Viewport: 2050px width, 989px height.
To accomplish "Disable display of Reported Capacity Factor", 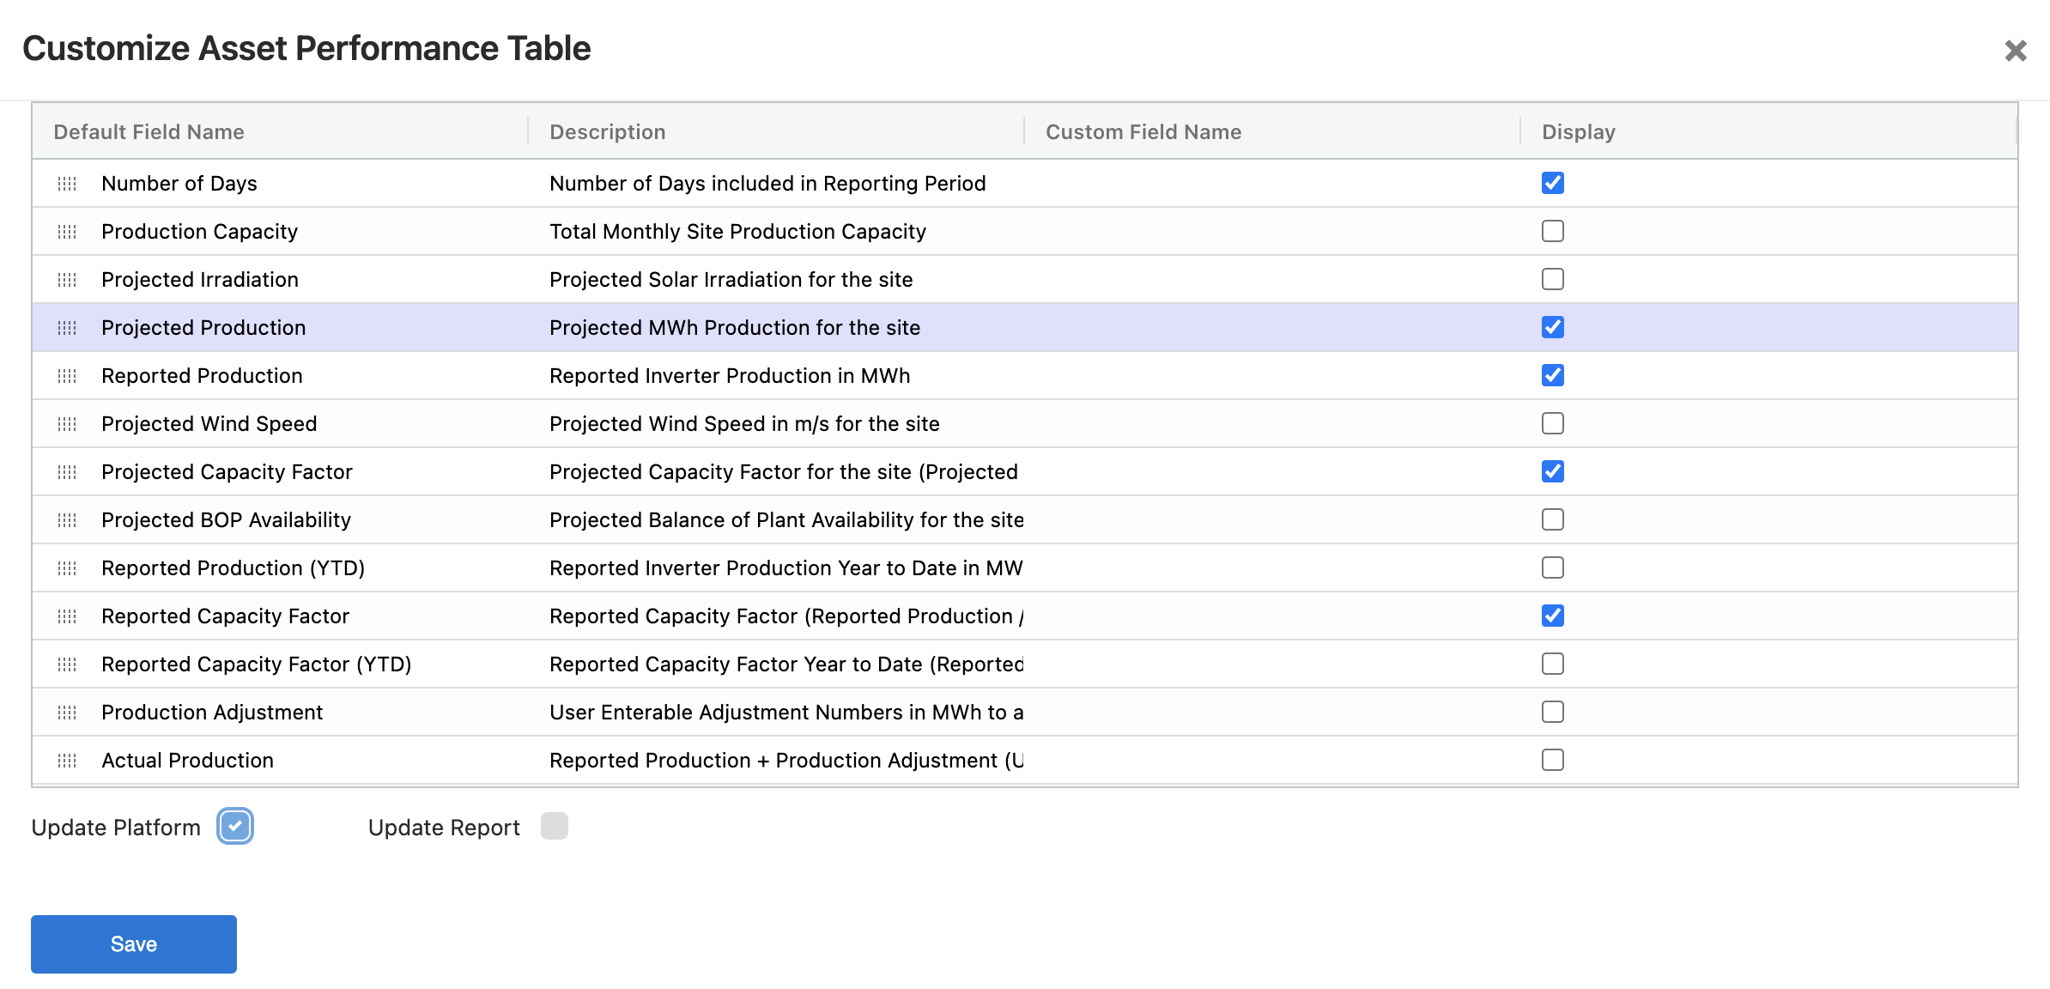I will tap(1552, 616).
